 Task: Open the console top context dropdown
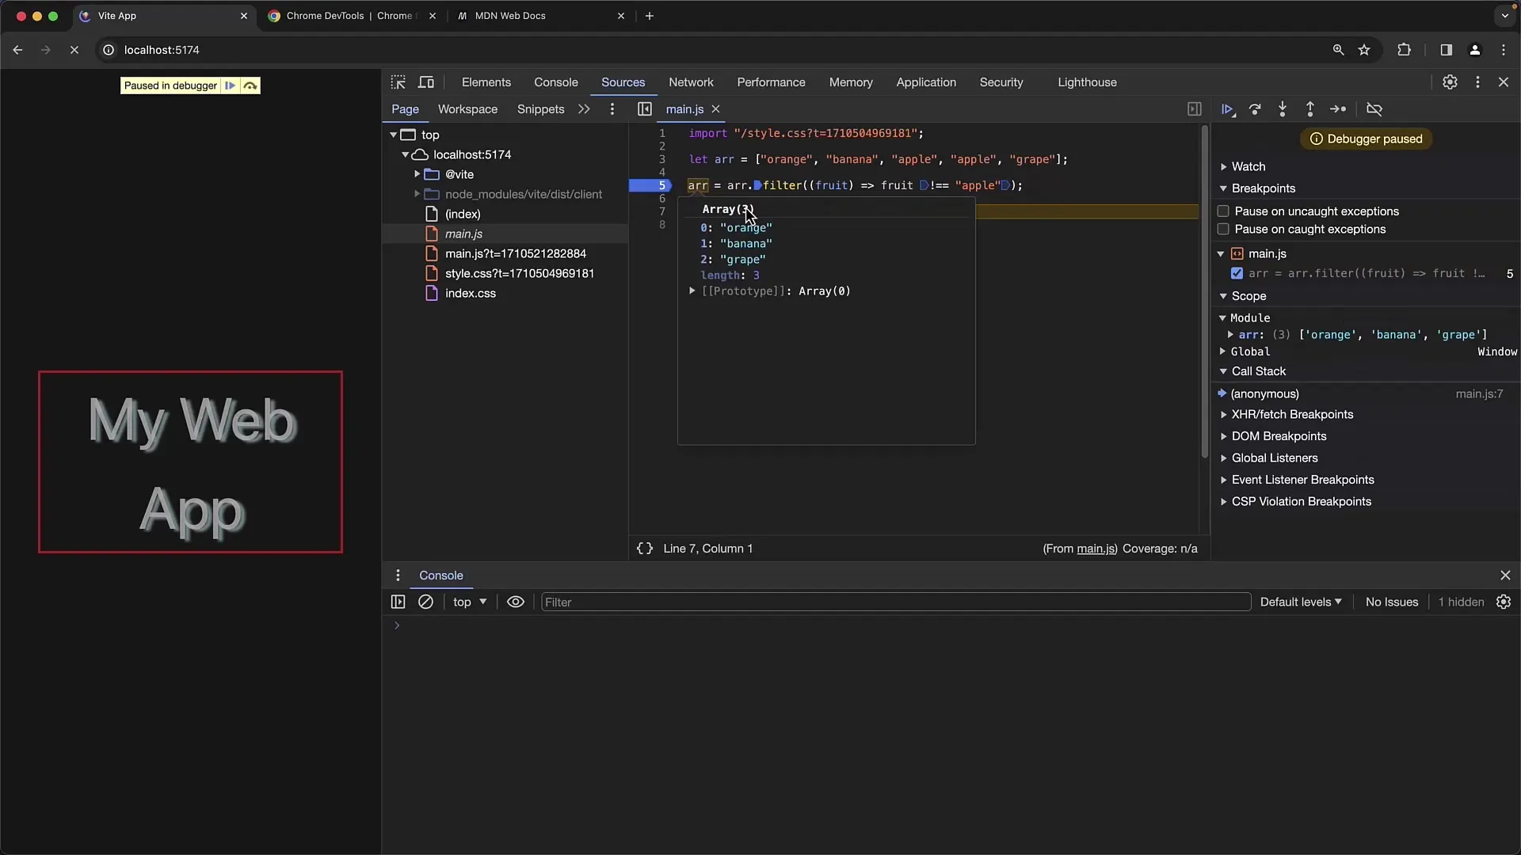tap(470, 602)
